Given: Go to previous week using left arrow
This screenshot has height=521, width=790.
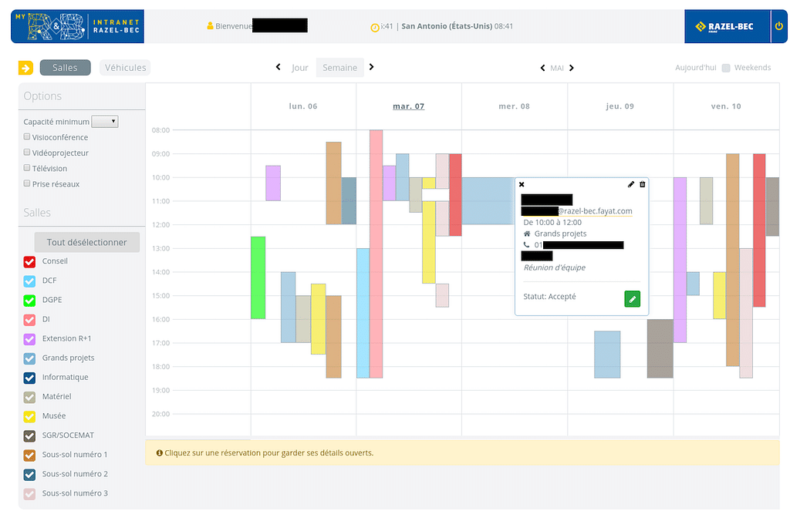Looking at the screenshot, I should pos(279,67).
